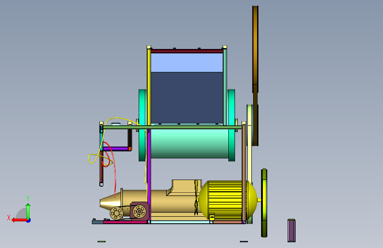Select the pulley inside the maroon housing

pos(139,211)
